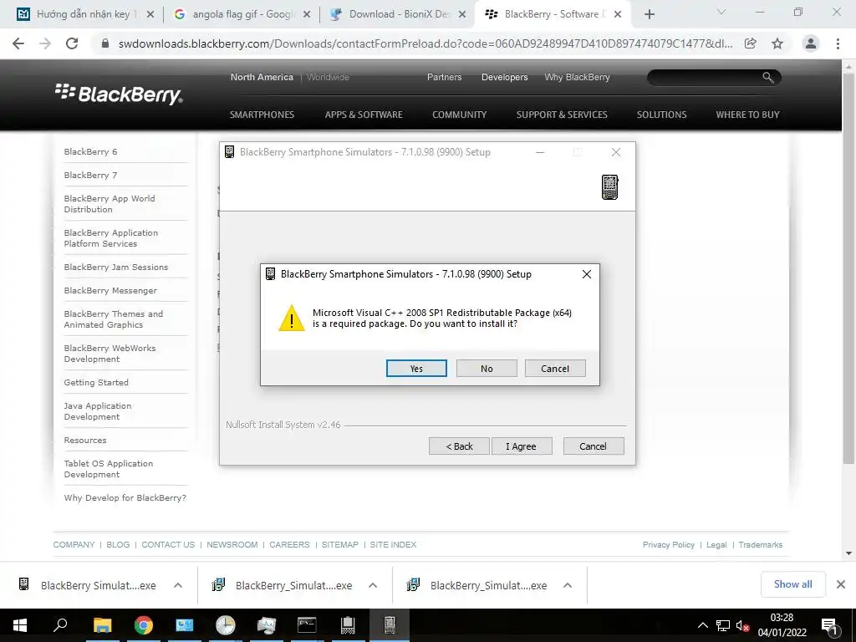Open taskbar search magnifier
The width and height of the screenshot is (856, 642).
coord(60,625)
